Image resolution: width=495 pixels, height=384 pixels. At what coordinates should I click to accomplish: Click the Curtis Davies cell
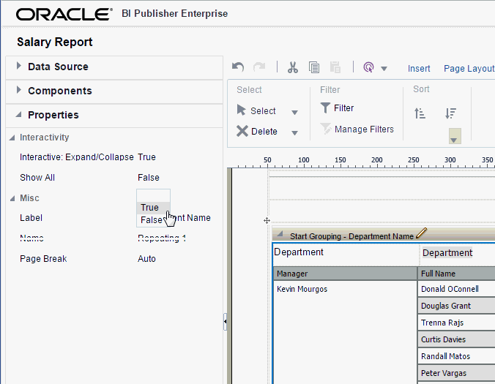(x=456, y=339)
